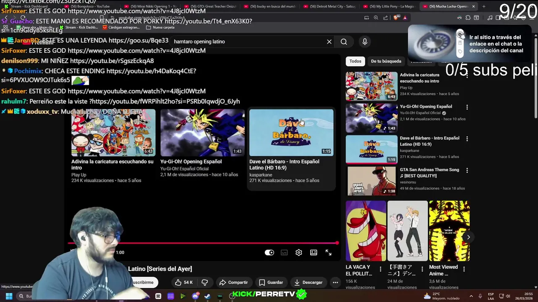Open options for GTA San Andreas Theme Song
The image size is (538, 302).
click(467, 171)
